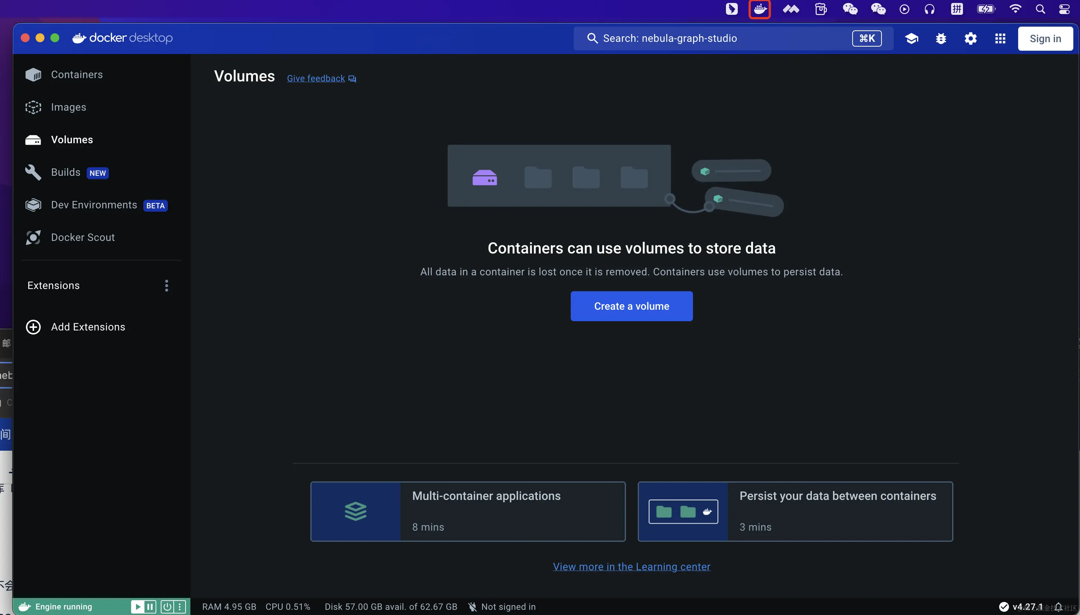Image resolution: width=1080 pixels, height=615 pixels.
Task: Open Dev Environments beta
Action: 94,205
